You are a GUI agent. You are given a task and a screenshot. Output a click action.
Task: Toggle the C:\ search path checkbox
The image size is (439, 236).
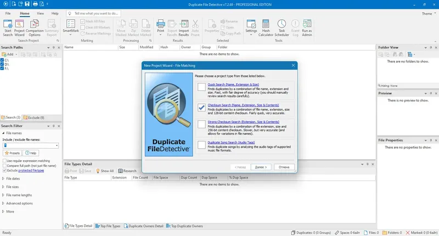click(x=2, y=60)
